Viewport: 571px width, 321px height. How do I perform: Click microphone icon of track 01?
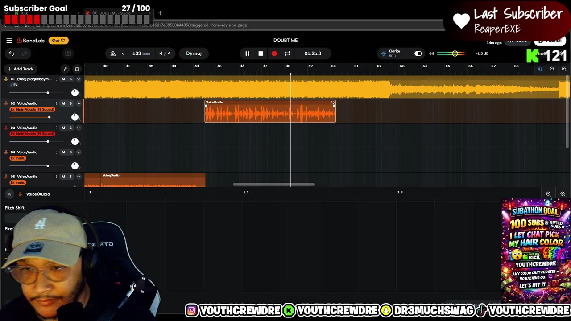click(x=6, y=79)
